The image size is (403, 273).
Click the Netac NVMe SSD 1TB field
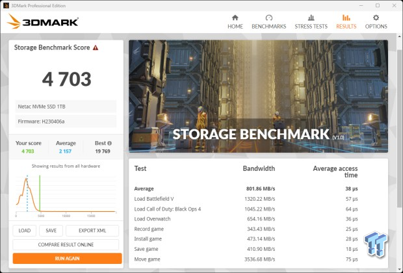tap(66, 107)
